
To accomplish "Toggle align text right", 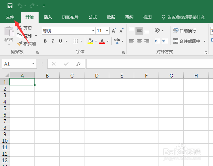I will (147, 41).
